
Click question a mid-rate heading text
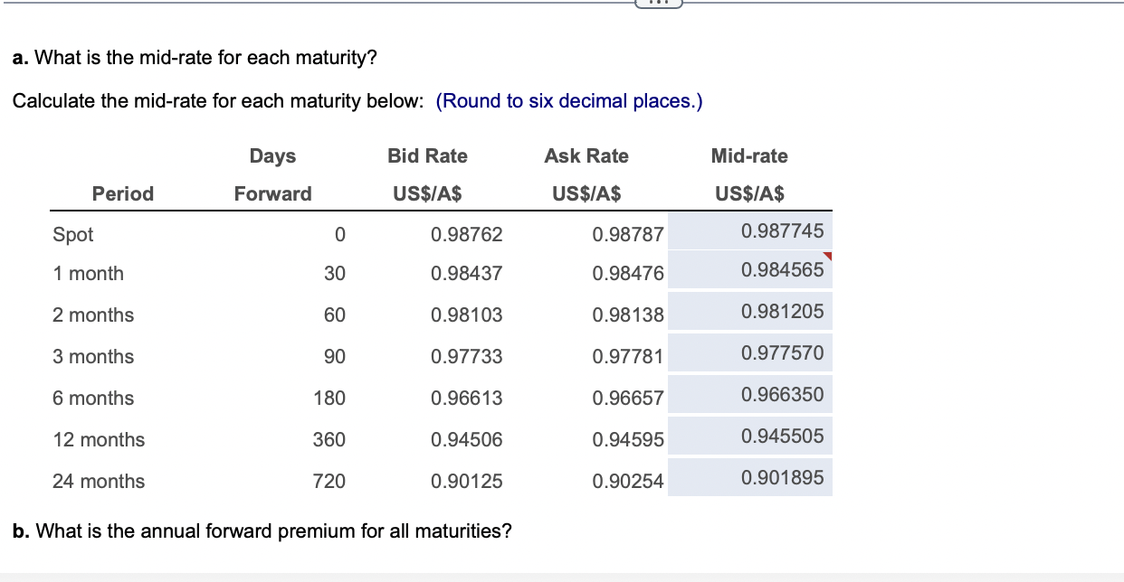(195, 59)
